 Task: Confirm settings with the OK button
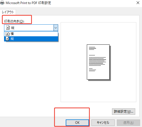click(x=77, y=123)
